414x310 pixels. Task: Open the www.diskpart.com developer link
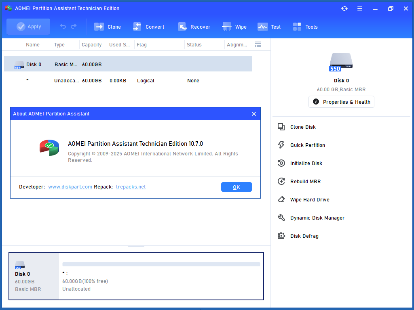coord(70,187)
